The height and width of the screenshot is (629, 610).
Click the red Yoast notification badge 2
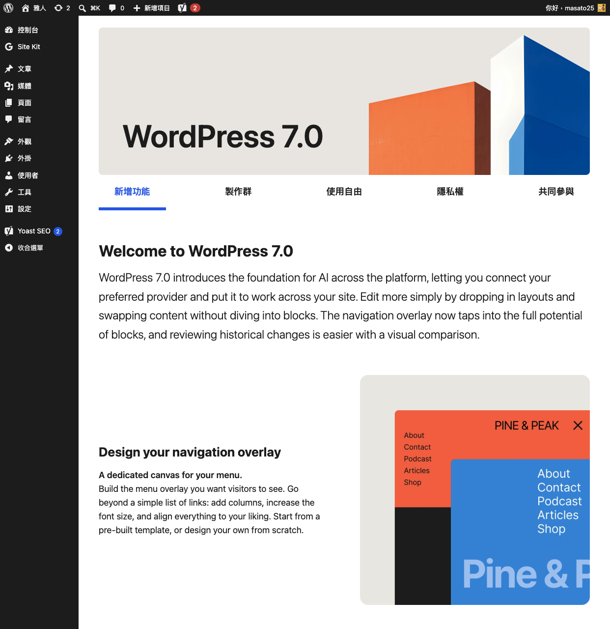[x=195, y=8]
